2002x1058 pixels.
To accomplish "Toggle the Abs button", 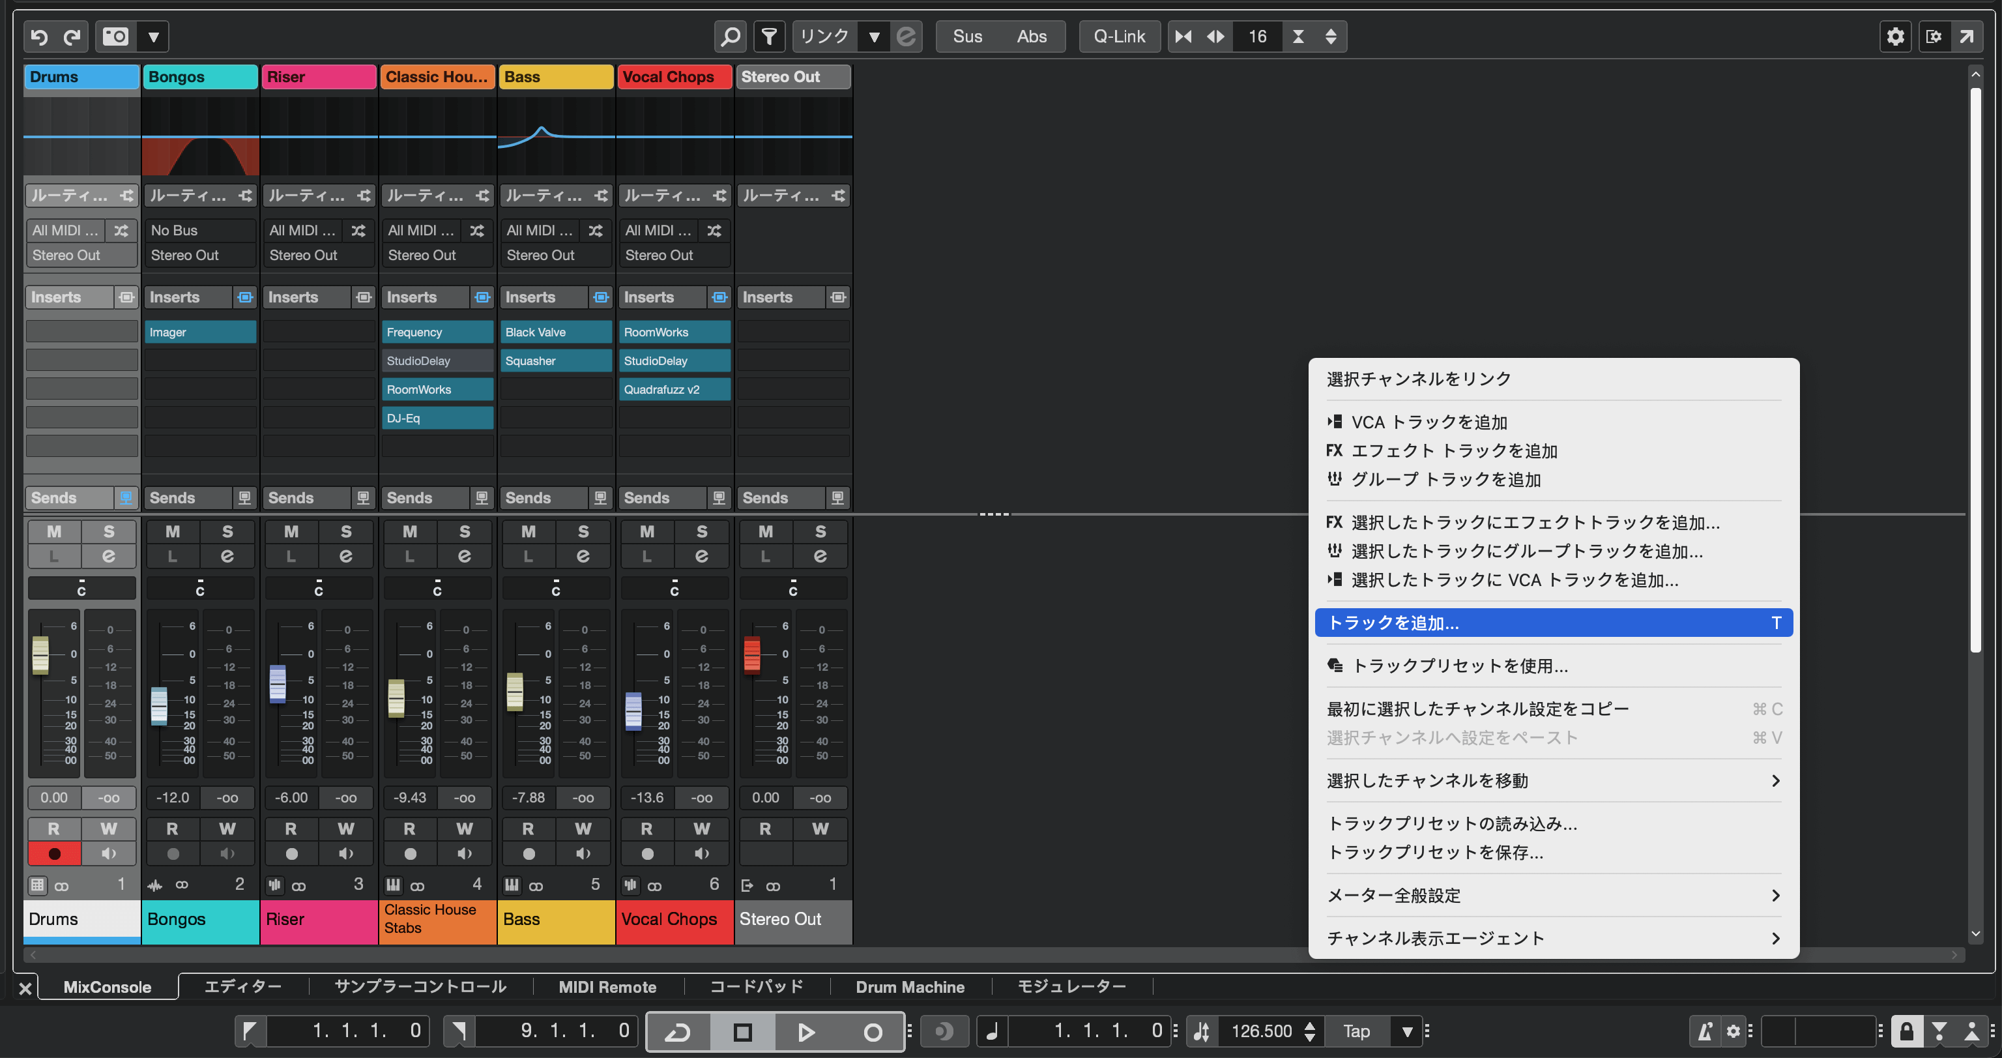I will click(1032, 37).
